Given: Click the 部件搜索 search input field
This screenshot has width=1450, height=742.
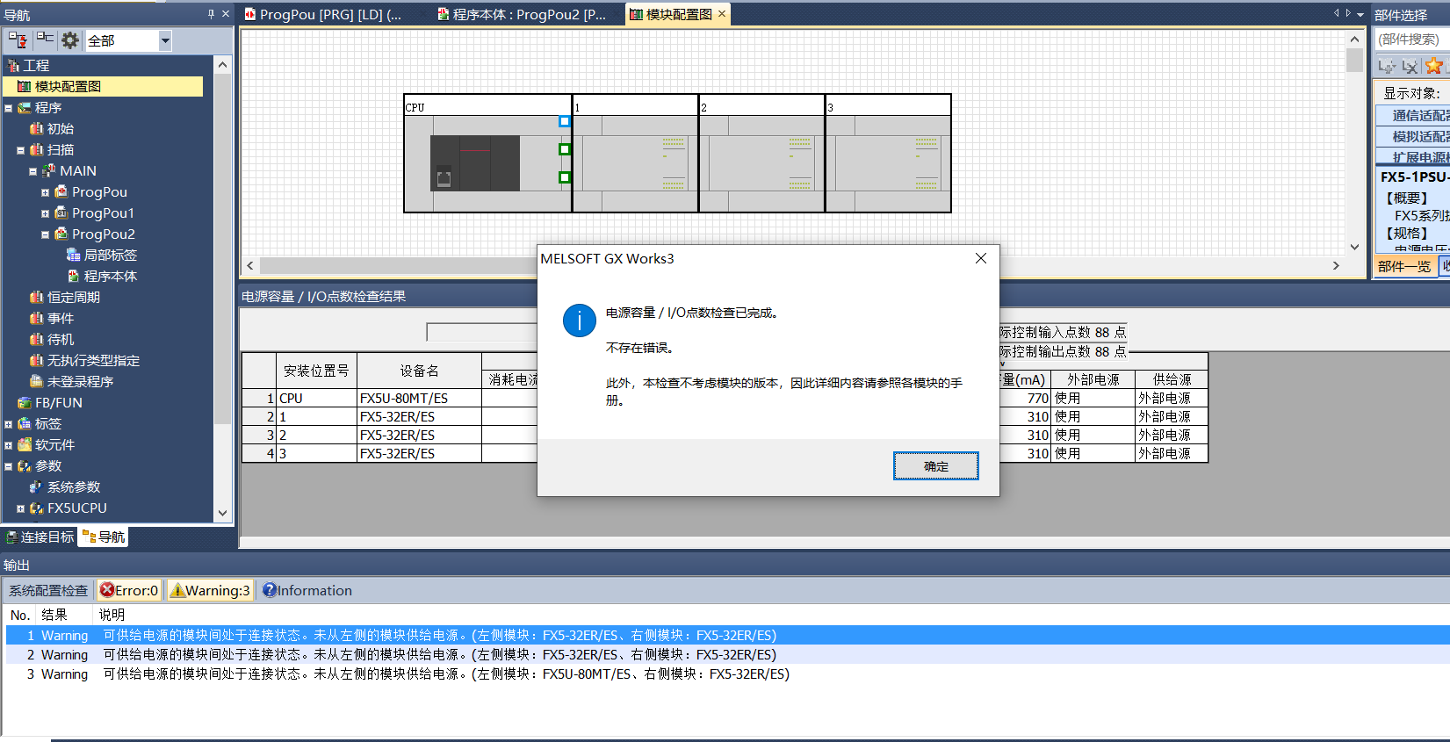Looking at the screenshot, I should 1410,40.
